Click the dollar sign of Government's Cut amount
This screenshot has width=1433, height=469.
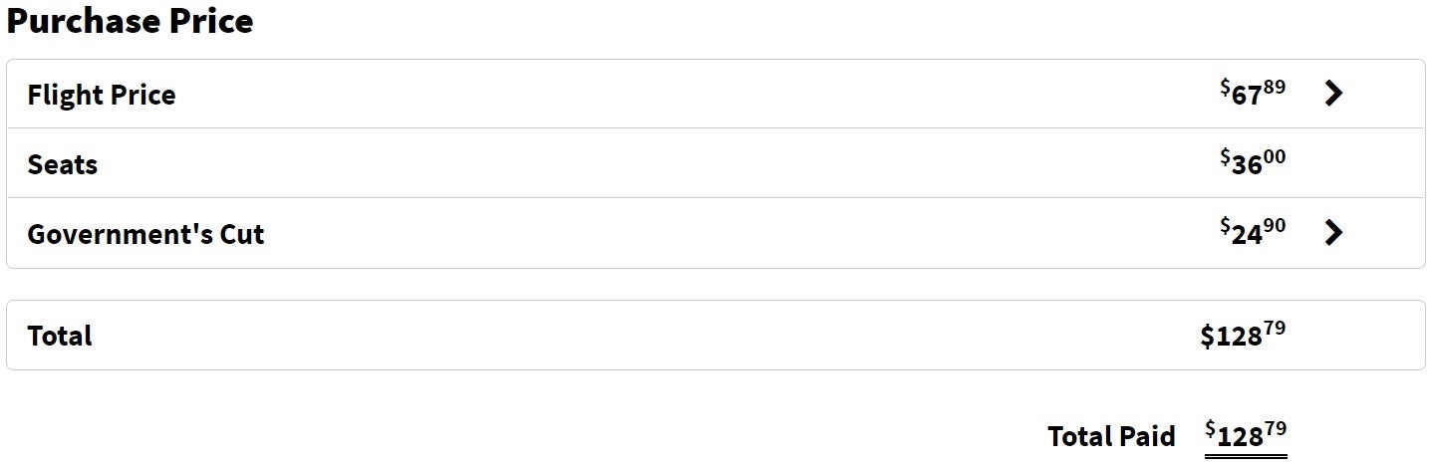click(x=1226, y=227)
